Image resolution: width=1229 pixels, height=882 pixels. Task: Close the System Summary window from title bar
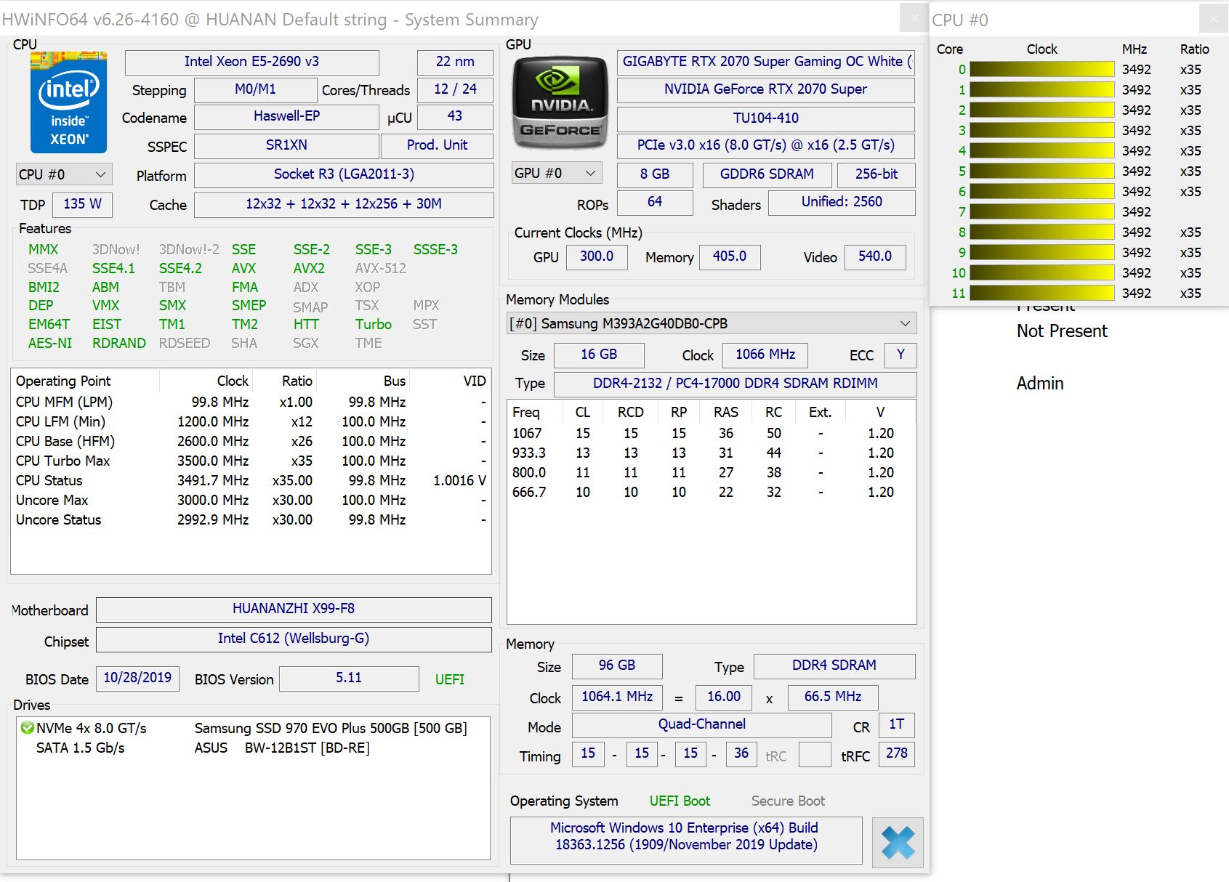coord(914,17)
